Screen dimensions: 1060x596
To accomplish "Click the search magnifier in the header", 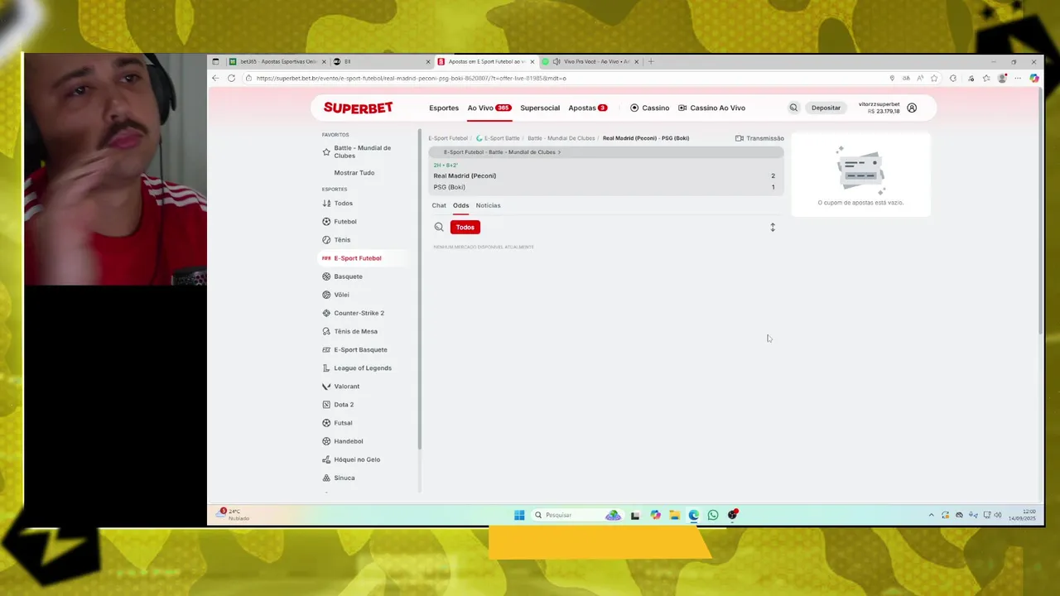I will [x=793, y=108].
